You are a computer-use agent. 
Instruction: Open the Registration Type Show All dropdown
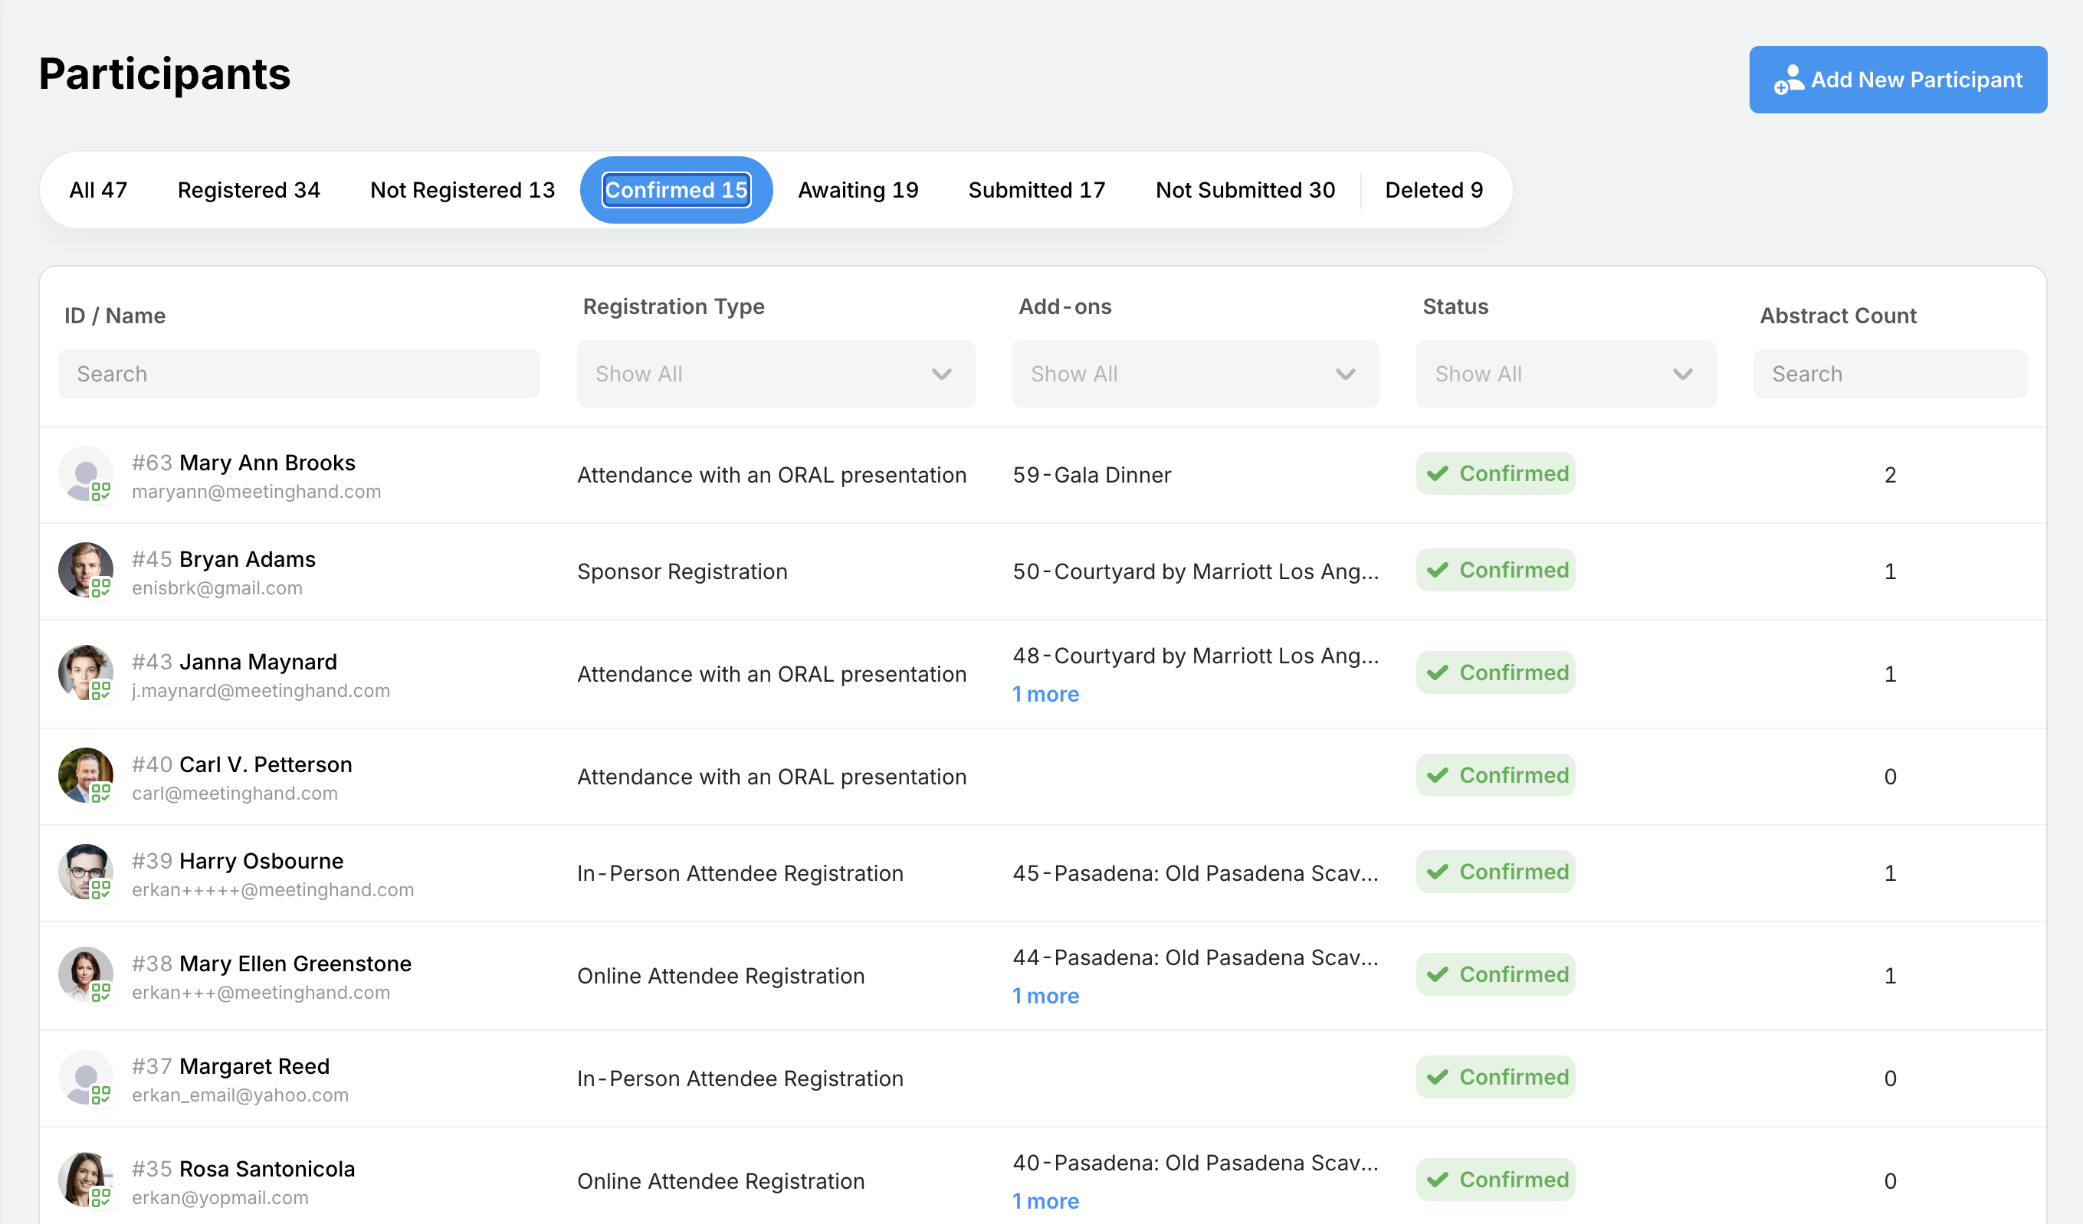(x=776, y=374)
